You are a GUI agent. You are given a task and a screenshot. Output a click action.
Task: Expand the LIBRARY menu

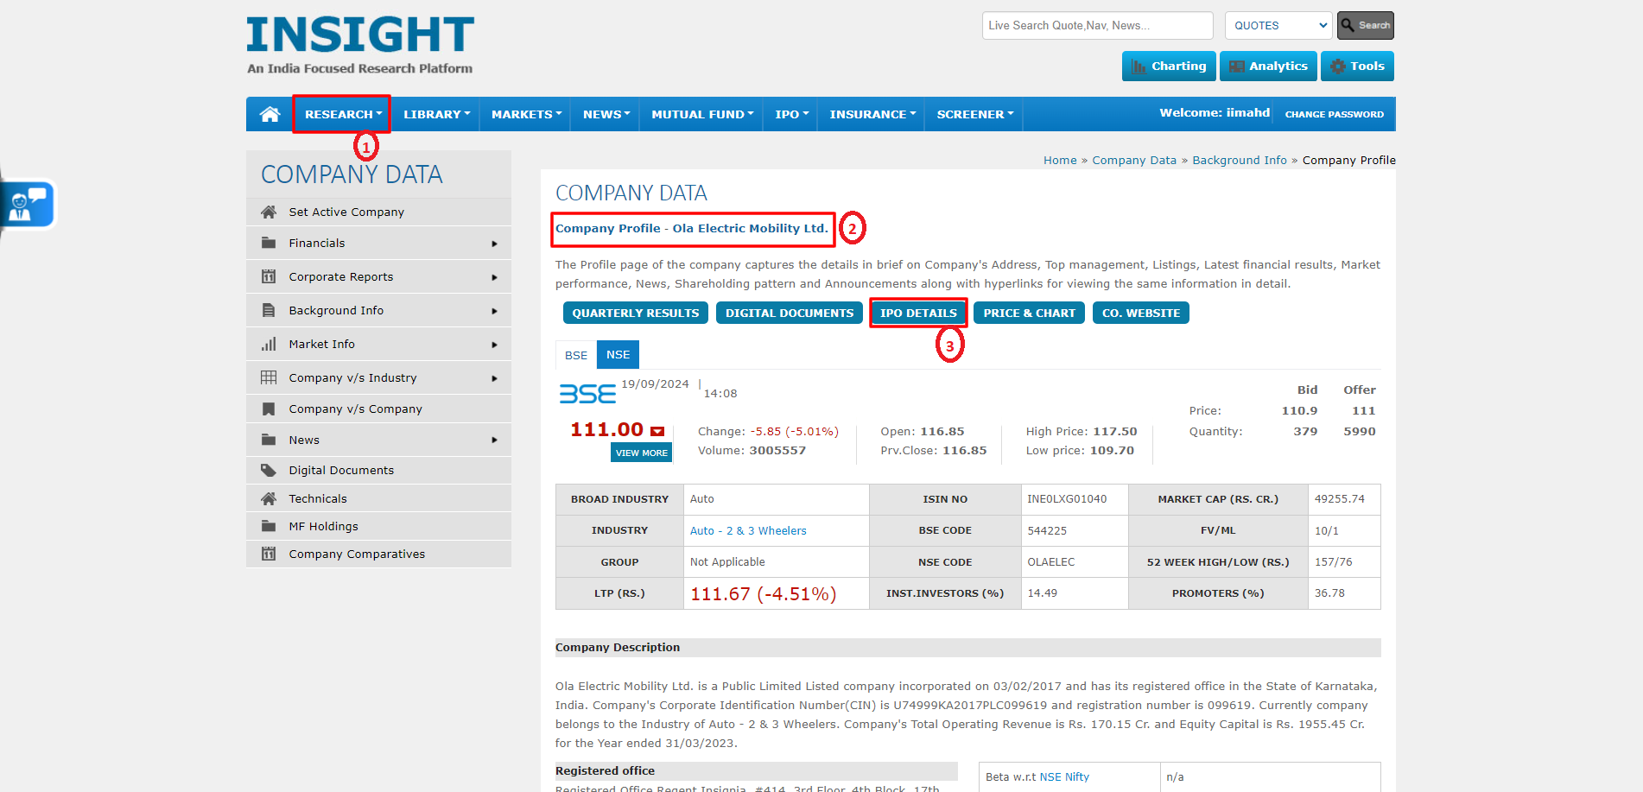[x=436, y=114]
